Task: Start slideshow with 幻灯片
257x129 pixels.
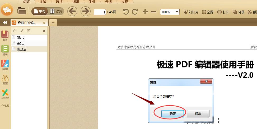Action: click(x=191, y=12)
